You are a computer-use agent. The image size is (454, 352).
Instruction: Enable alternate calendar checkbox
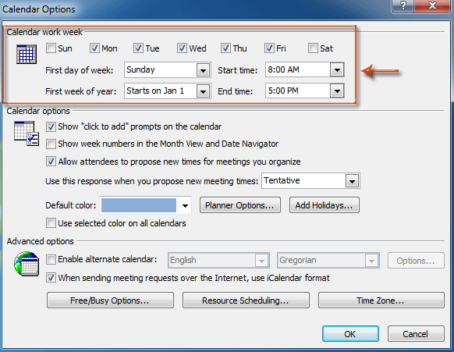(x=51, y=259)
